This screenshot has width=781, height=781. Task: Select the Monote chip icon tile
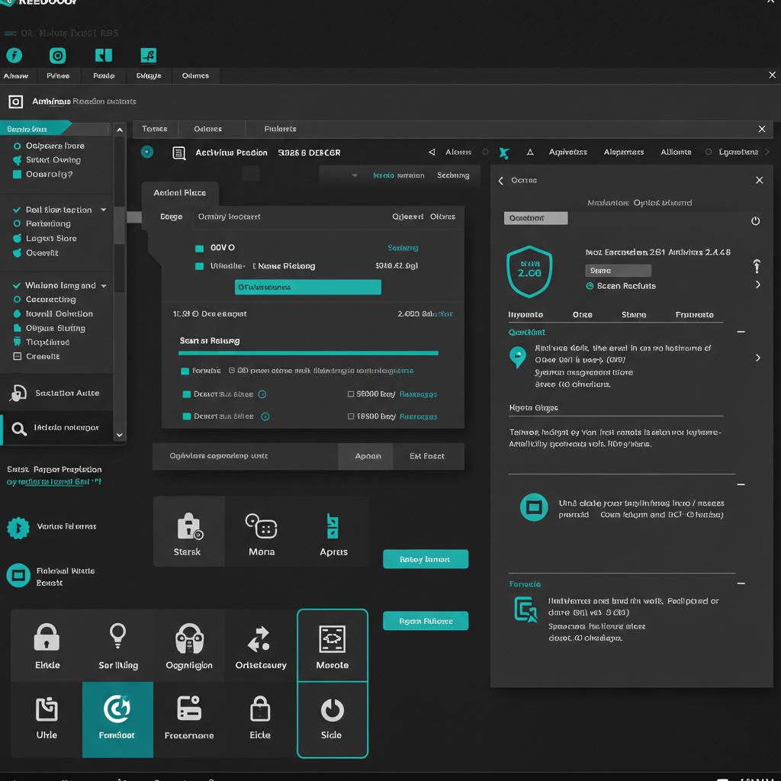[x=333, y=645]
